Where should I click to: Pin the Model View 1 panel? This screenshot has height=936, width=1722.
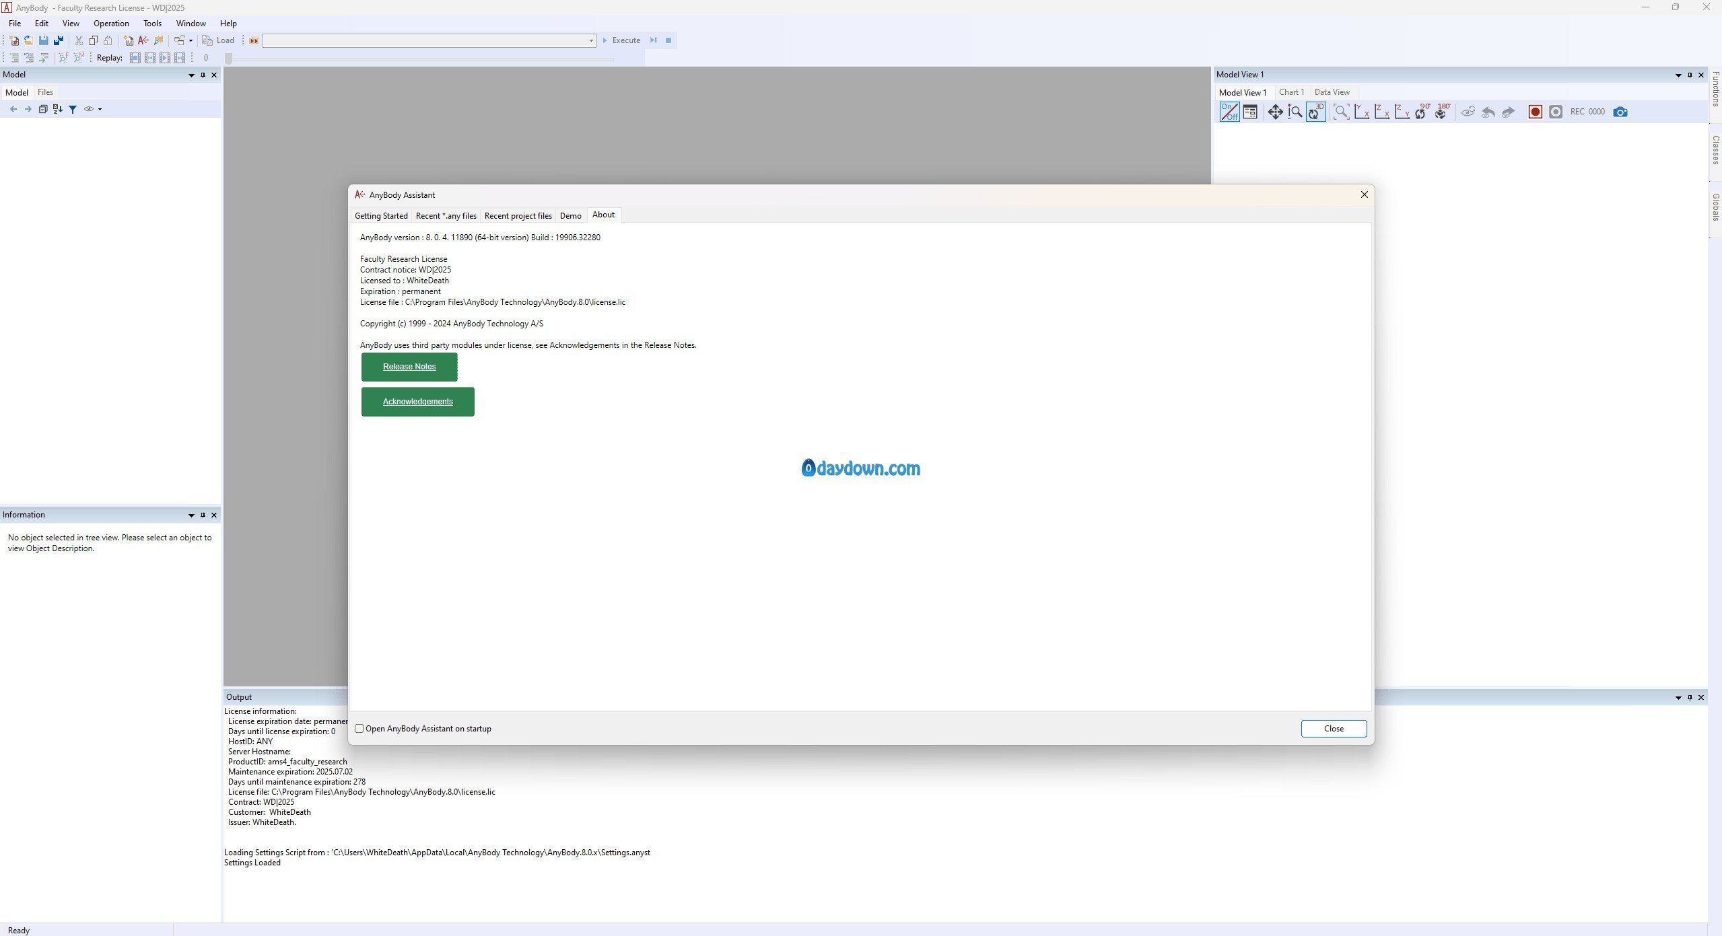point(1690,75)
